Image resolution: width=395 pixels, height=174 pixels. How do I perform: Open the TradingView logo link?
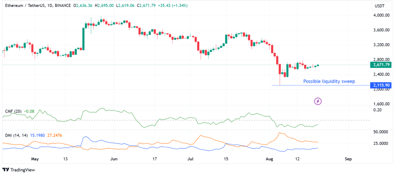tap(19, 170)
